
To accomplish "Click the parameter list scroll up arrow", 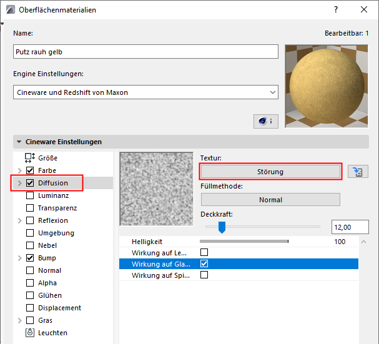I will click(363, 242).
